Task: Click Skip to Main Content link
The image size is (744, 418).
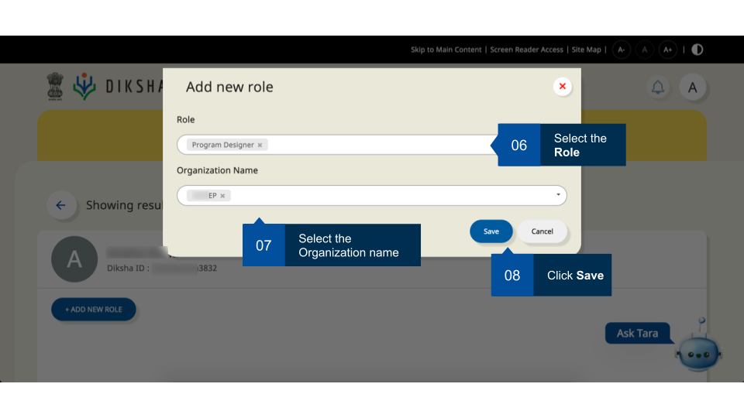Action: click(x=446, y=50)
